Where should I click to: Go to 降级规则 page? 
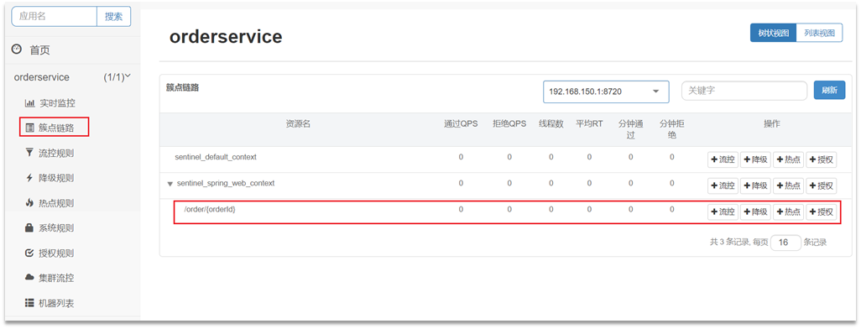click(56, 178)
